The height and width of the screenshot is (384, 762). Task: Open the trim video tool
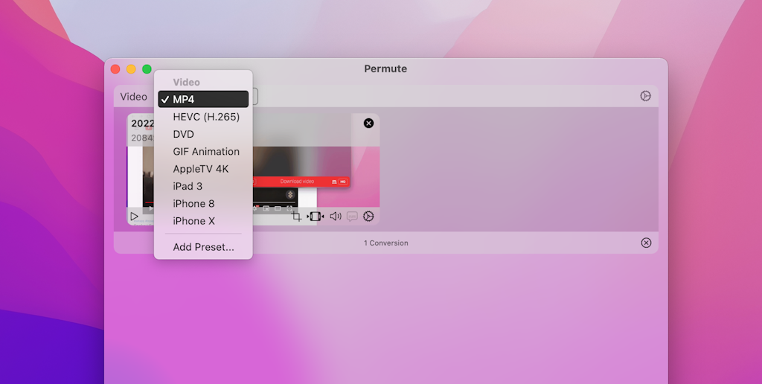tap(316, 217)
